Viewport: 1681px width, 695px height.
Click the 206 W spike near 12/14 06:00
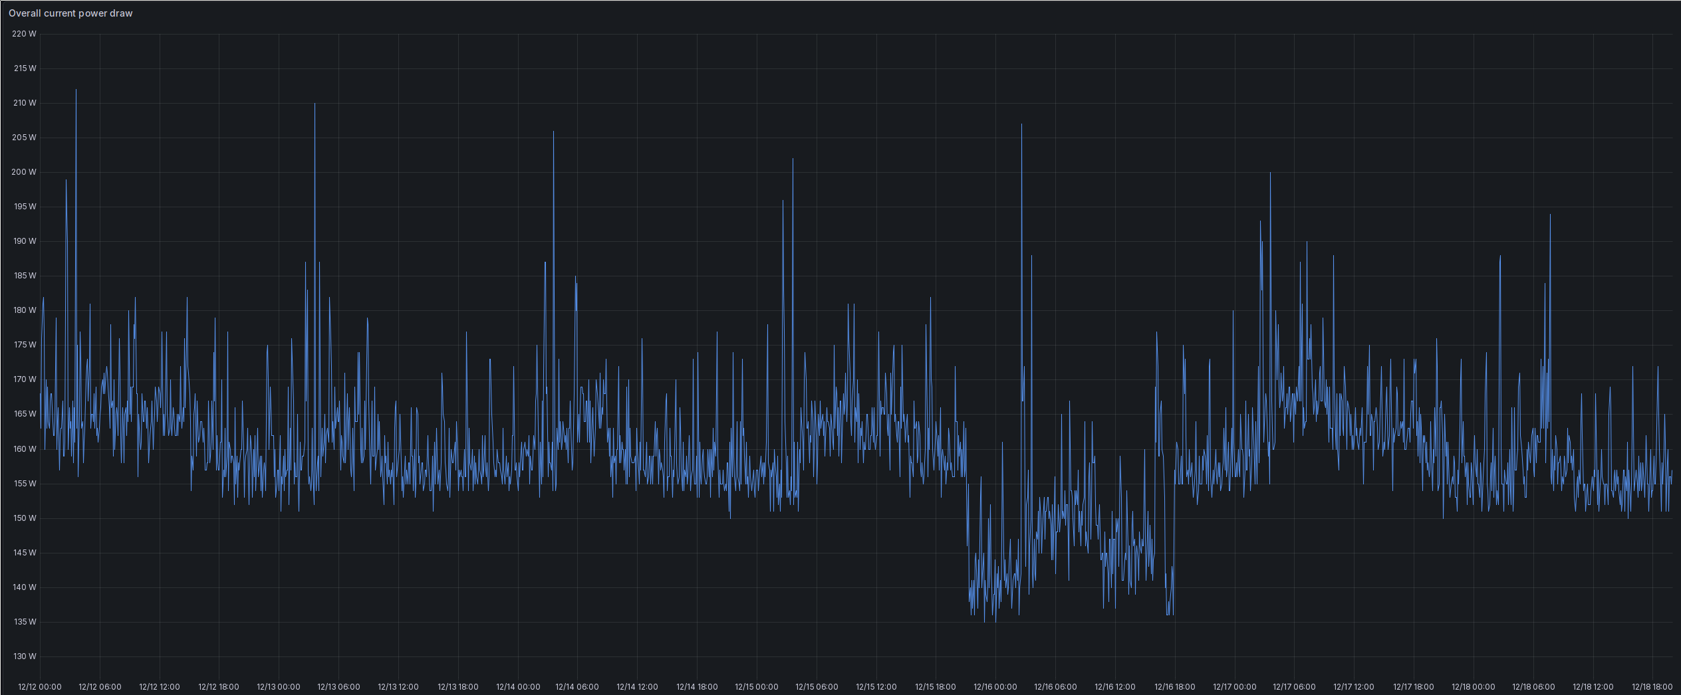click(x=554, y=131)
